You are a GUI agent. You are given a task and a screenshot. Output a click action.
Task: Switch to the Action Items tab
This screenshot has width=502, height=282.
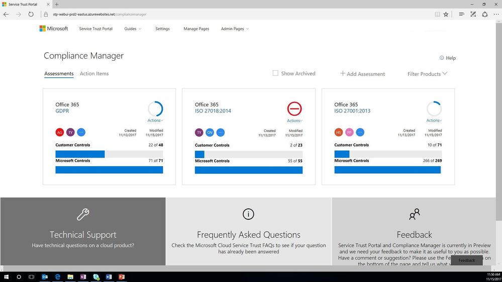pyautogui.click(x=94, y=74)
